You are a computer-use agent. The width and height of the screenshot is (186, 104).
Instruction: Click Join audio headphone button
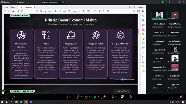(5, 97)
